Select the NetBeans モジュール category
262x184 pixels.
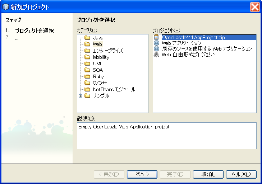(114, 89)
